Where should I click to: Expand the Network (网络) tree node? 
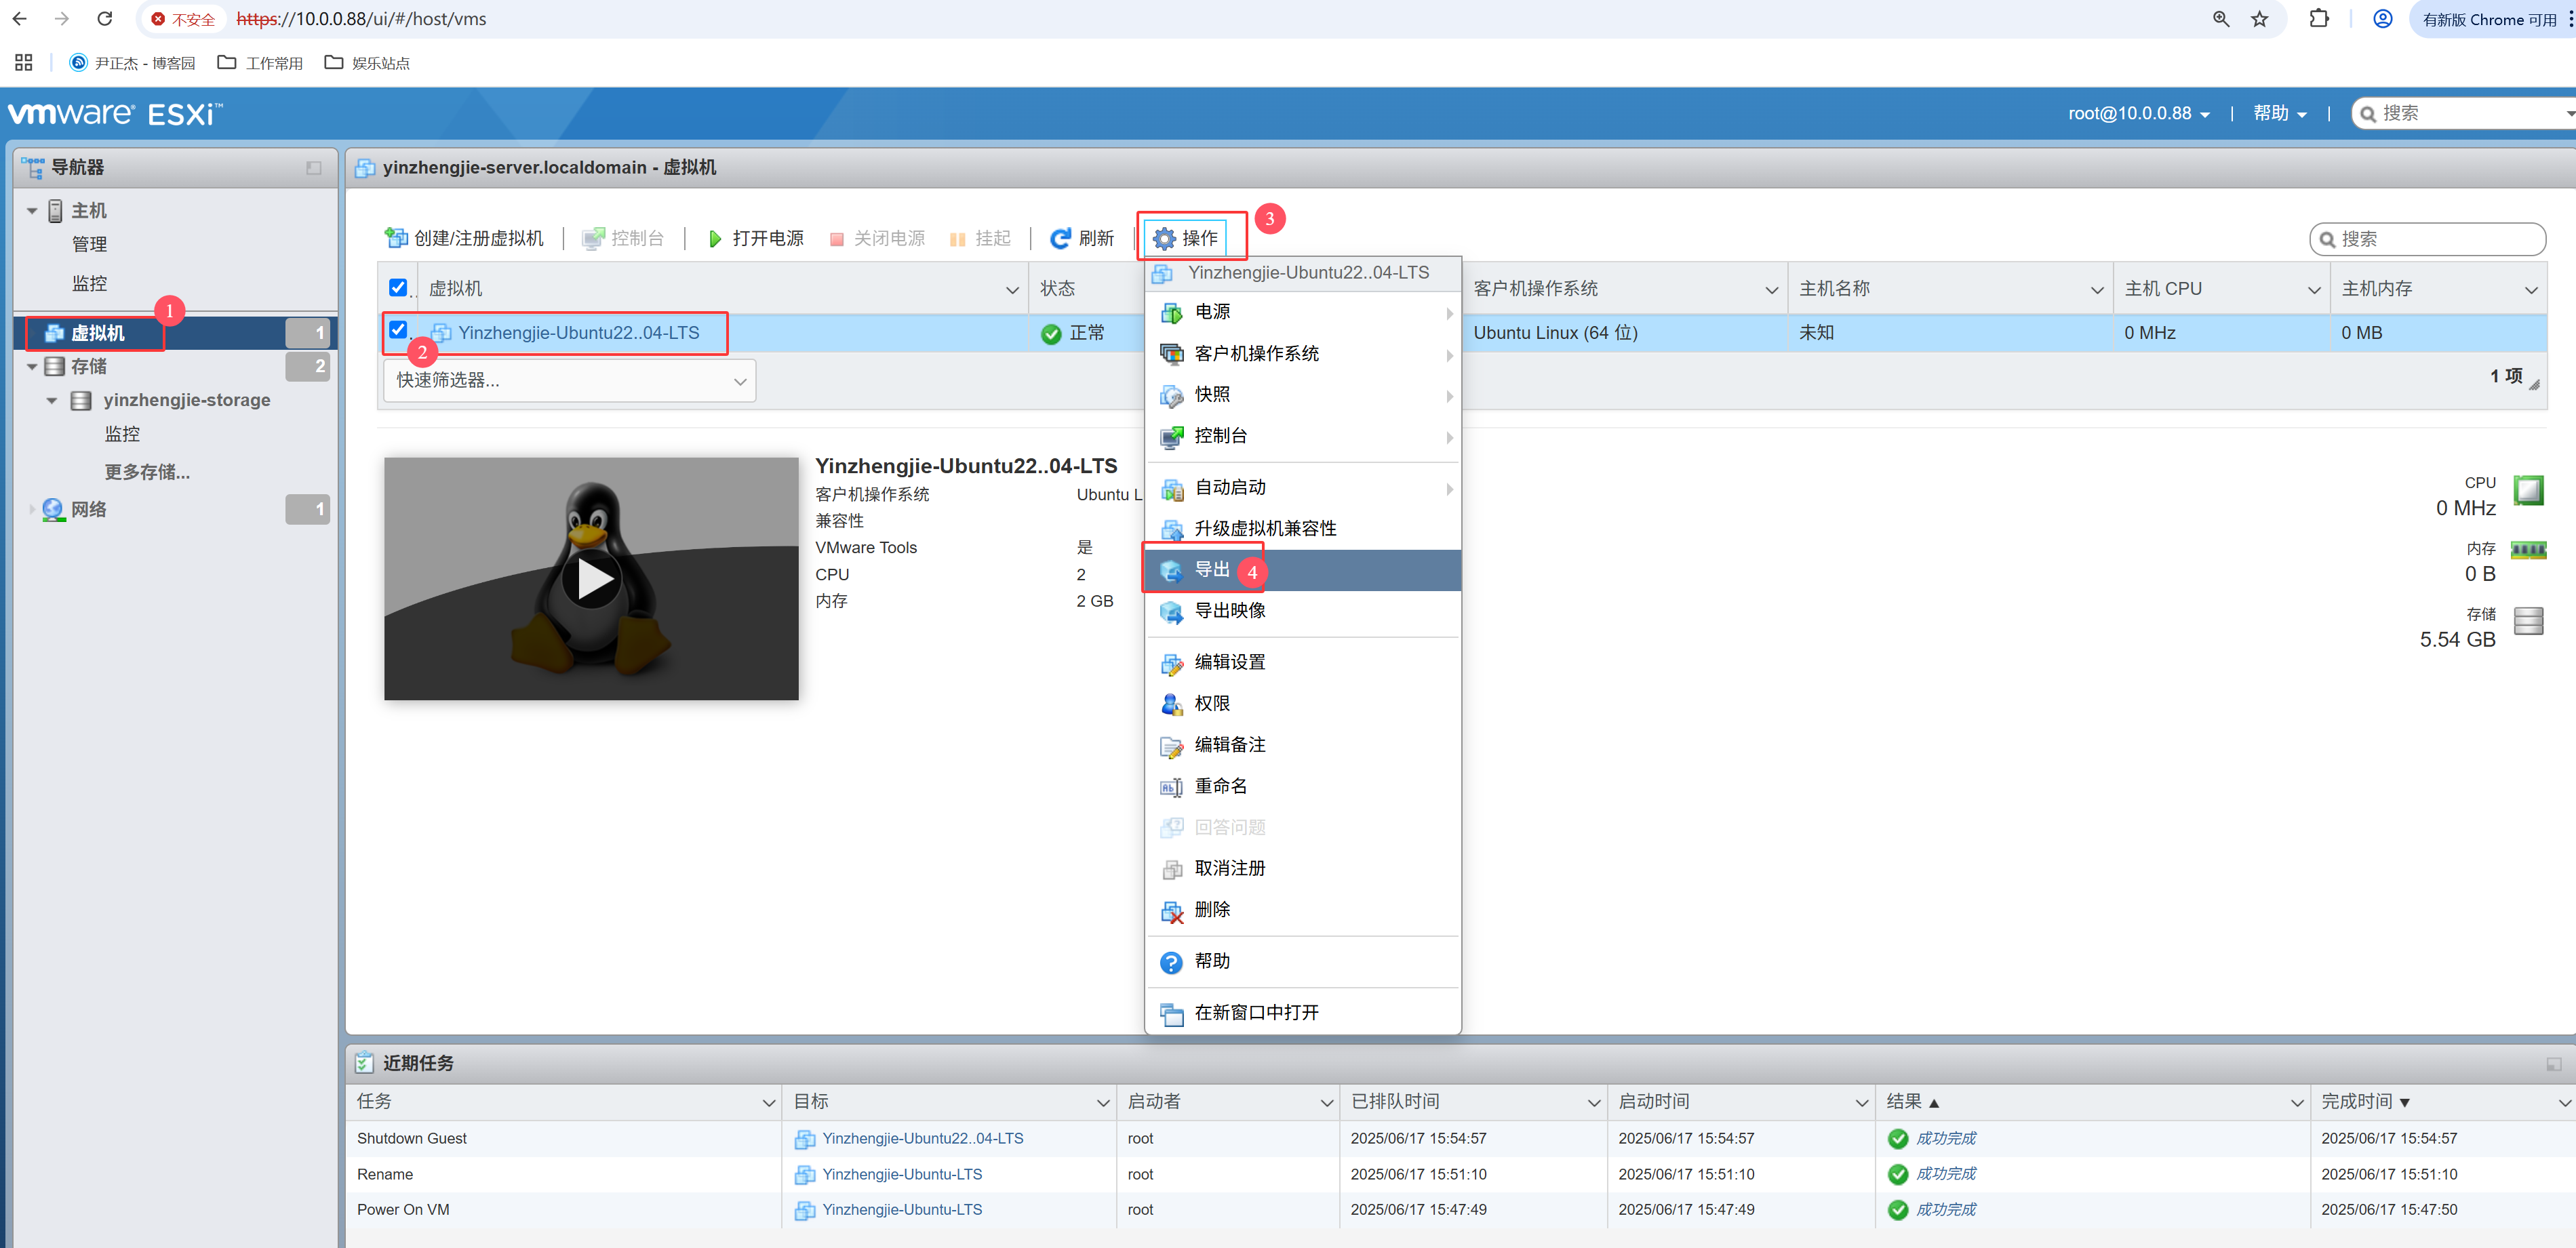coord(32,510)
